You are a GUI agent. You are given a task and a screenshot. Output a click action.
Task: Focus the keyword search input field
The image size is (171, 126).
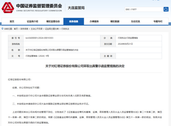point(144,9)
